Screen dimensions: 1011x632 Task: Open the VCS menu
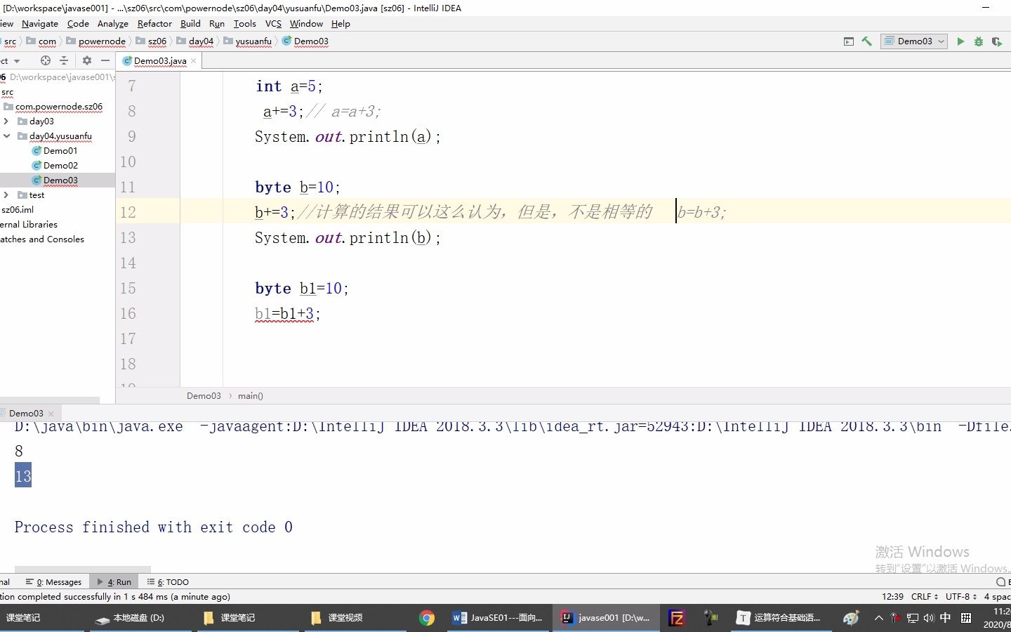[273, 23]
